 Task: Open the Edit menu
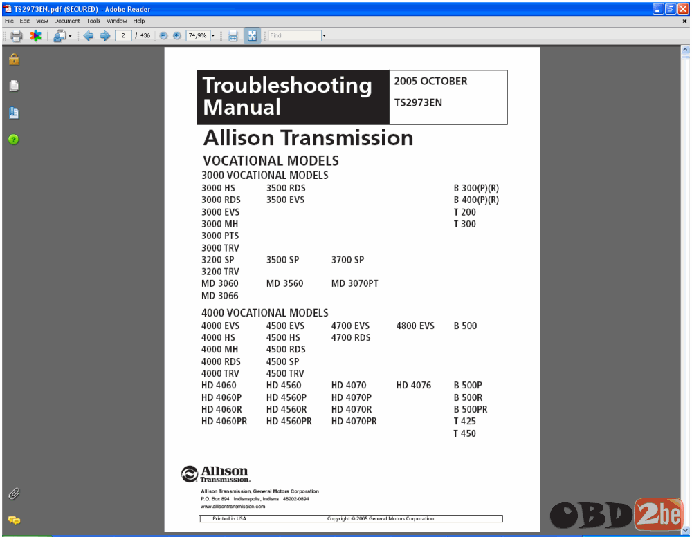pyautogui.click(x=25, y=21)
